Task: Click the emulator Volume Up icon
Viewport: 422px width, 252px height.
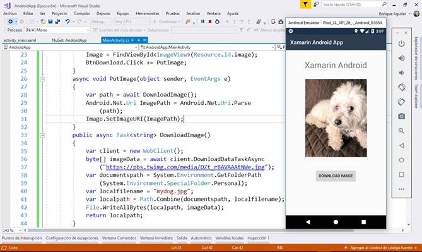Action: [401, 58]
